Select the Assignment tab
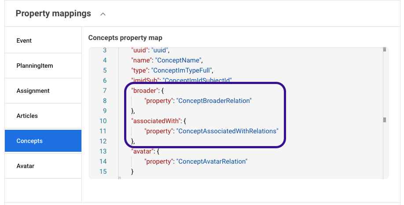Viewport: 404px width, 205px height. [x=33, y=91]
